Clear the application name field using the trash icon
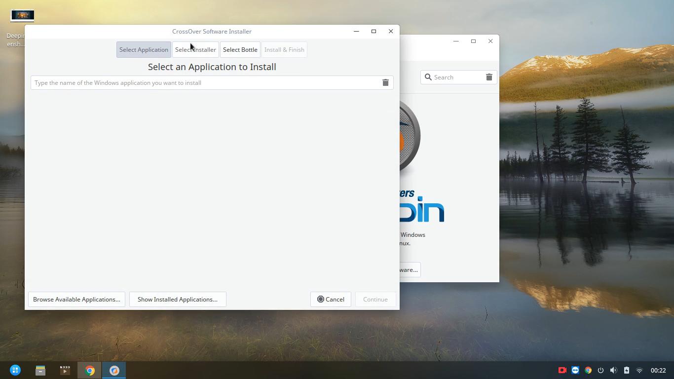This screenshot has height=379, width=674. coord(385,82)
